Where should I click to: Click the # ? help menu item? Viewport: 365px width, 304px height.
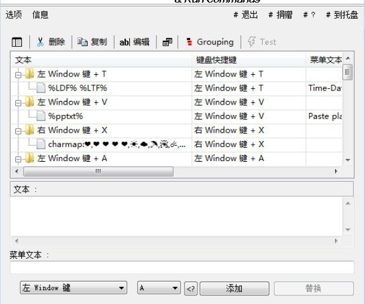pyautogui.click(x=310, y=15)
